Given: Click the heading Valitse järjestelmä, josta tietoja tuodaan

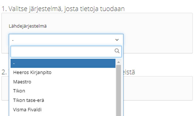Looking at the screenshot, I should click(63, 9).
